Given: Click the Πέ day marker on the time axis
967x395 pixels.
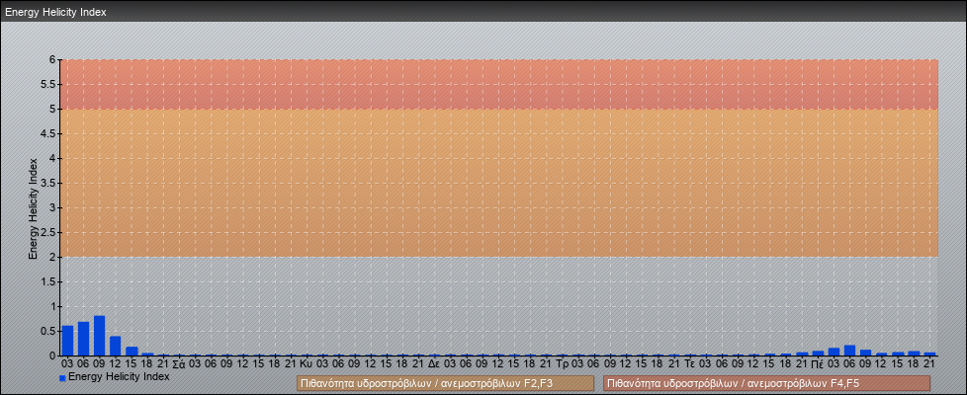Looking at the screenshot, I should (817, 363).
